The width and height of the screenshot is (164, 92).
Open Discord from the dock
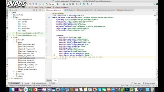[x=49, y=90]
